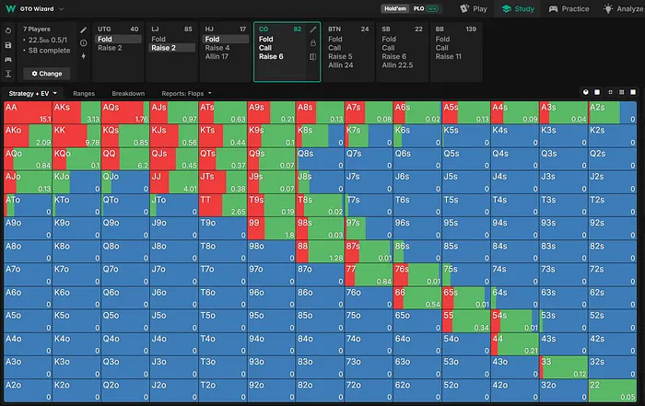Image resolution: width=645 pixels, height=406 pixels.
Task: Select Fold action for UTG
Action: point(118,39)
